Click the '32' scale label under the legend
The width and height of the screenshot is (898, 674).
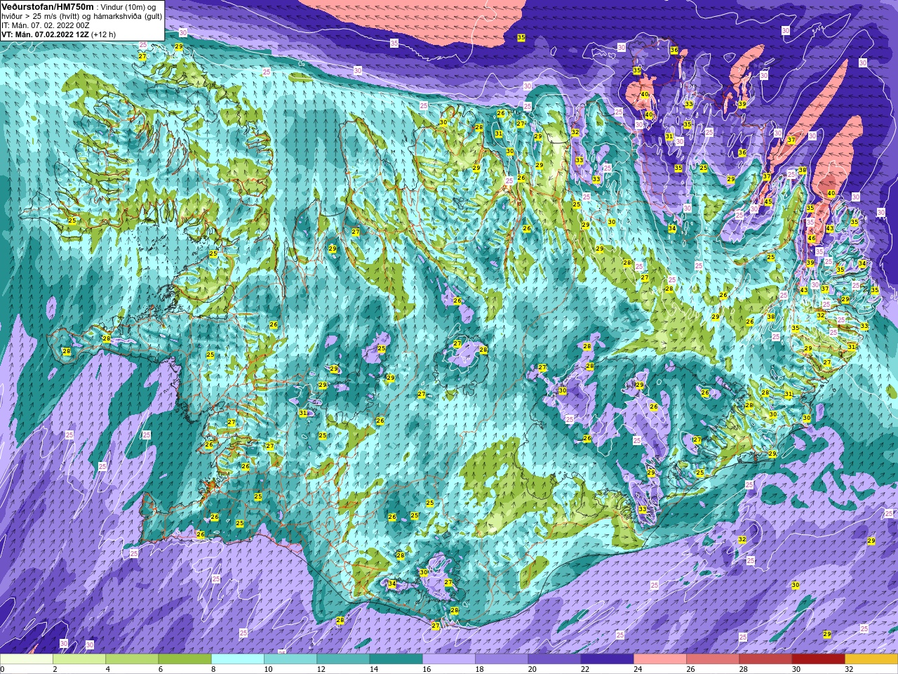point(850,669)
